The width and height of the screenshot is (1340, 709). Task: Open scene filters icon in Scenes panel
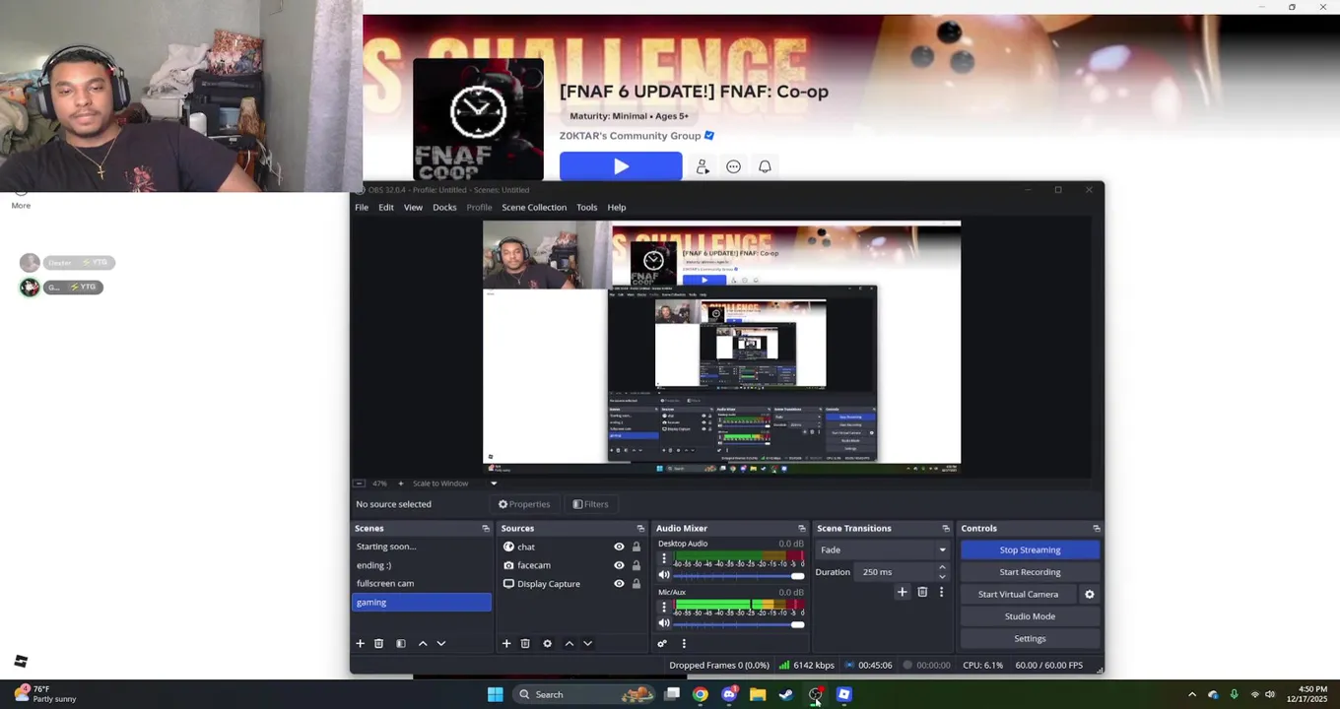401,643
